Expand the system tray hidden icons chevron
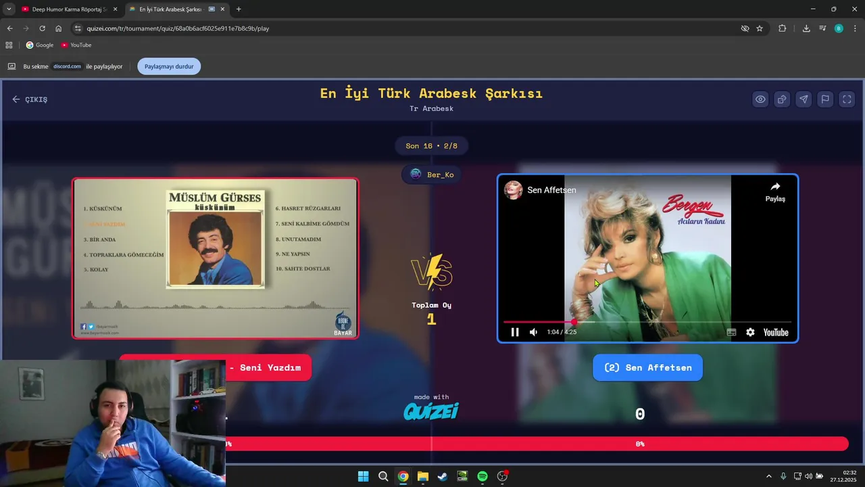865x487 pixels. [x=768, y=476]
